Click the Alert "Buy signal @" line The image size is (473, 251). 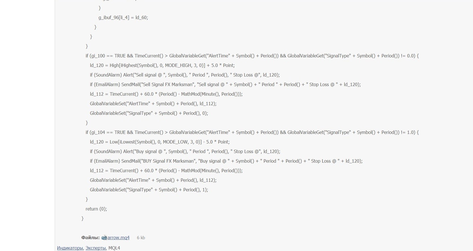(x=185, y=151)
